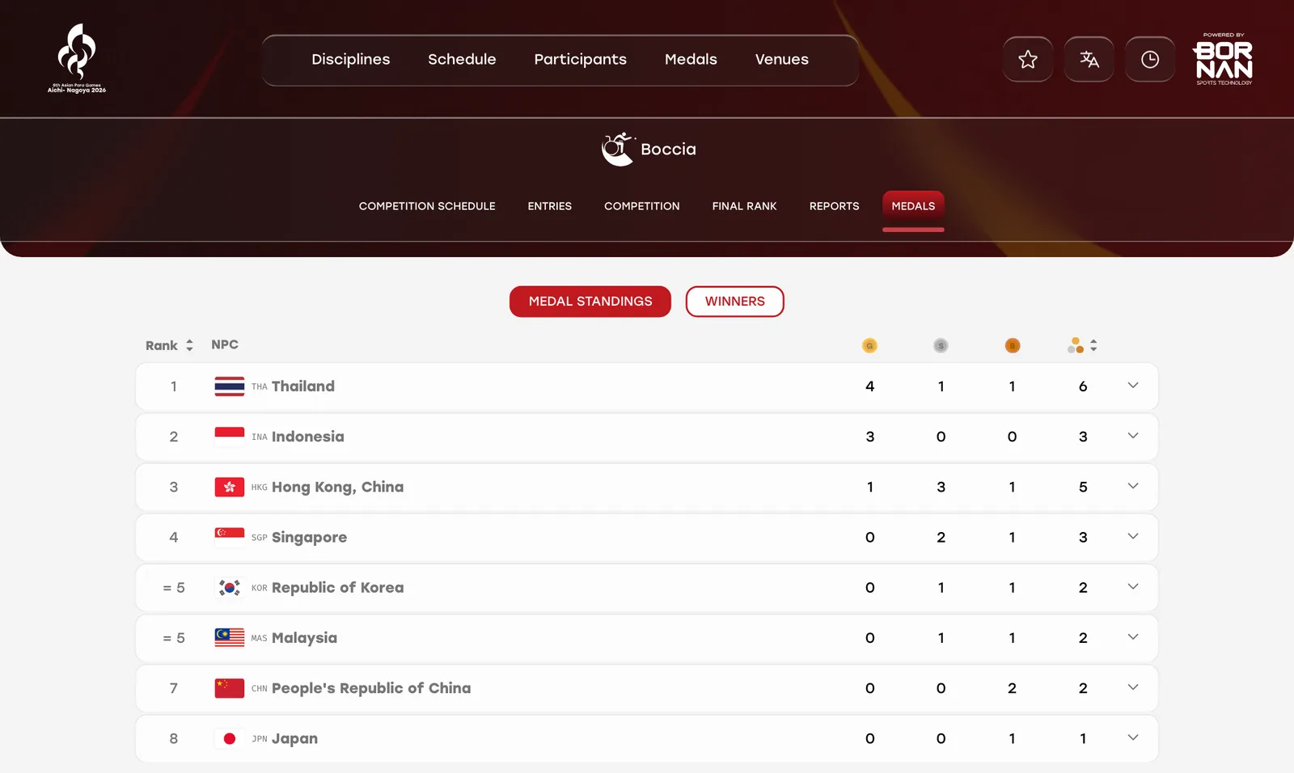Open the Participants menu
This screenshot has width=1294, height=773.
click(580, 59)
